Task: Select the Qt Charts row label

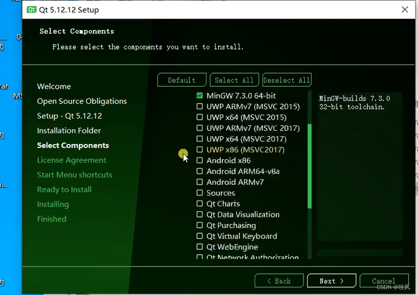Action: [x=223, y=204]
